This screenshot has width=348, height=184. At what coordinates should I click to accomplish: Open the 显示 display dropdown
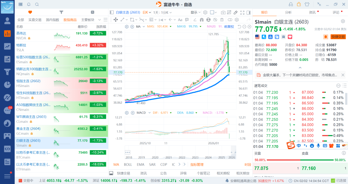coord(196,13)
